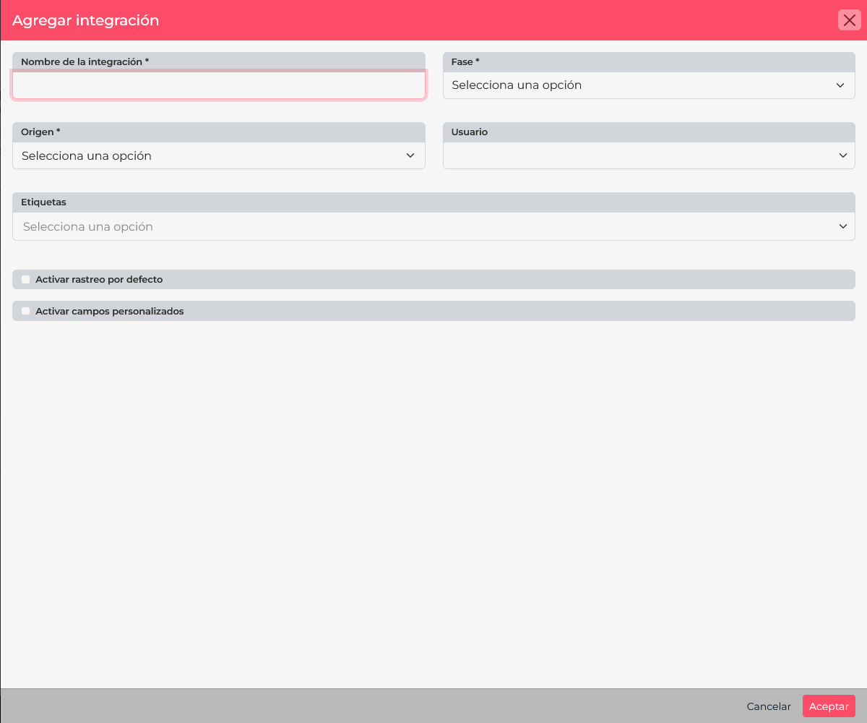
Task: Open the Etiquetas selector
Action: pyautogui.click(x=433, y=226)
